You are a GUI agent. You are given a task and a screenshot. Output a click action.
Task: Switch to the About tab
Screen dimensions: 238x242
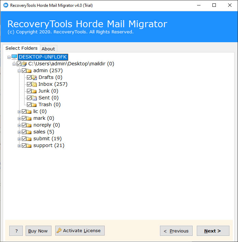point(48,49)
